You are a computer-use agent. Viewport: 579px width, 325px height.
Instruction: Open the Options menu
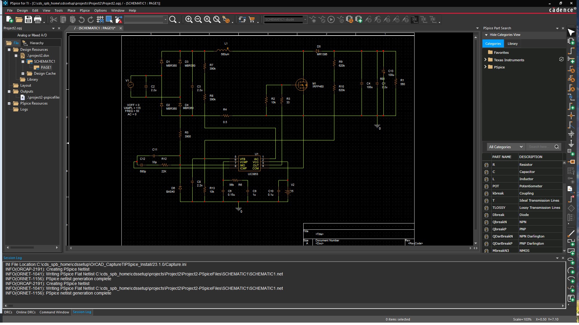point(100,10)
